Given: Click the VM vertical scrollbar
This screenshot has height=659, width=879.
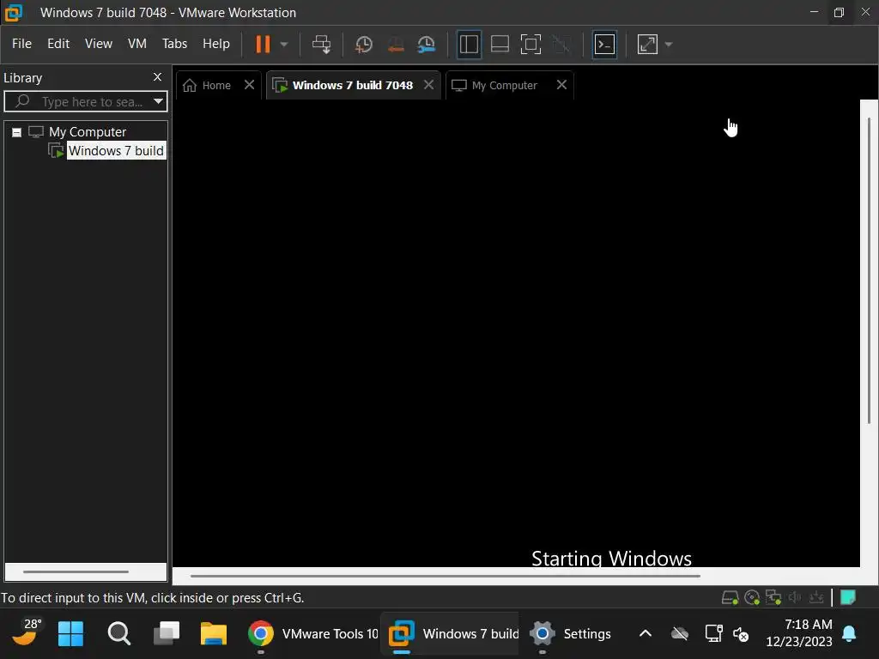Looking at the screenshot, I should pos(869,270).
